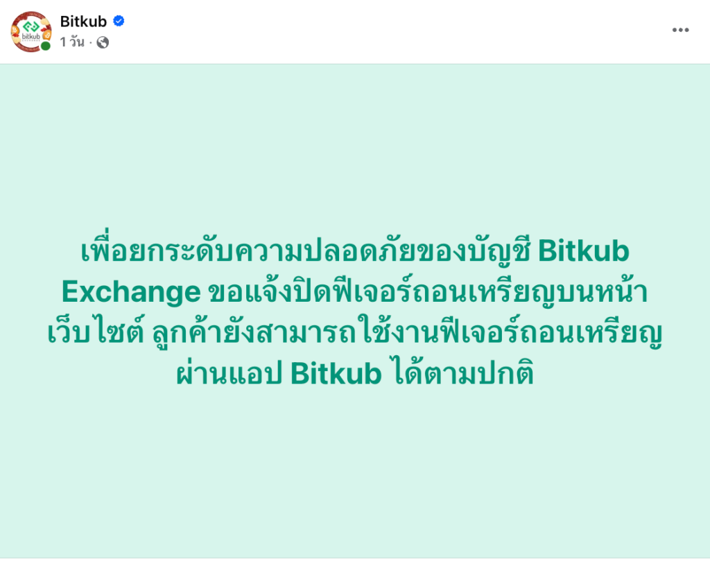This screenshot has width=710, height=564.
Task: Click the word "Exchange" in the announcement
Action: pyautogui.click(x=131, y=292)
